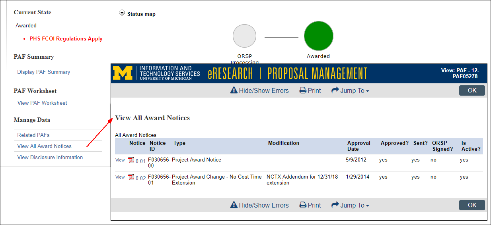Click View link for notice F030656-01
Viewport: 491px width, 225px height.
120,177
